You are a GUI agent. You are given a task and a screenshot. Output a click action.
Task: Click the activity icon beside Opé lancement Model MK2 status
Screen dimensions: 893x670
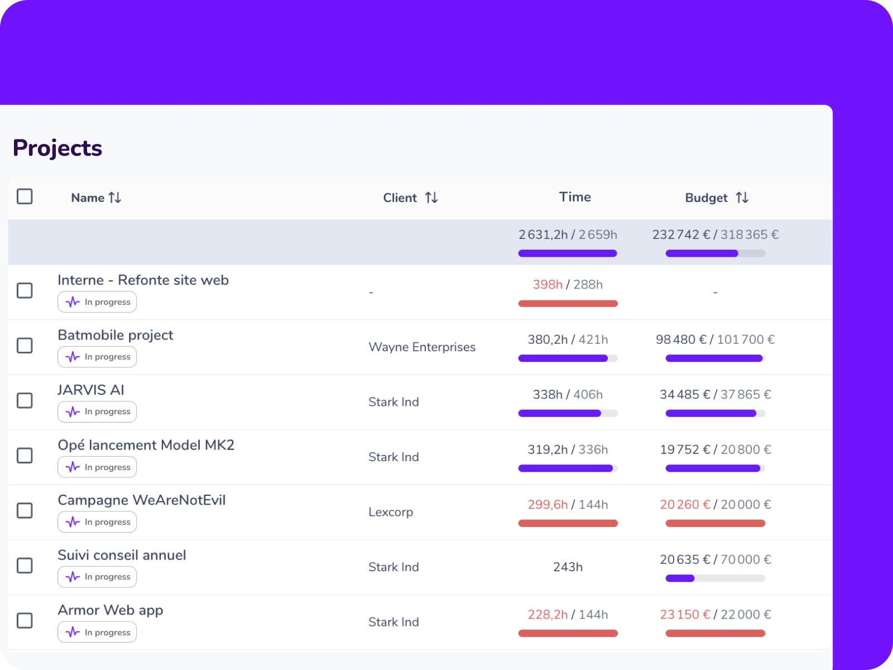[x=72, y=467]
